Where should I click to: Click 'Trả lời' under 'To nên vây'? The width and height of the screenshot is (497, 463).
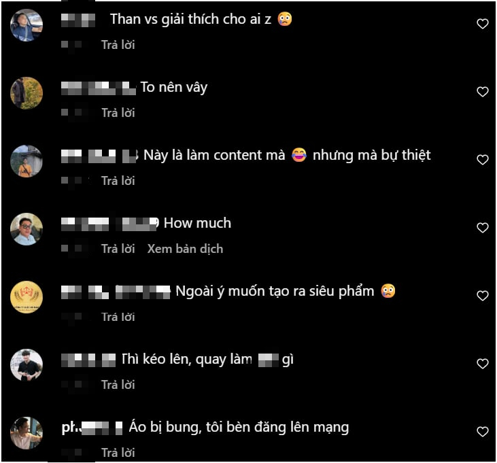118,113
